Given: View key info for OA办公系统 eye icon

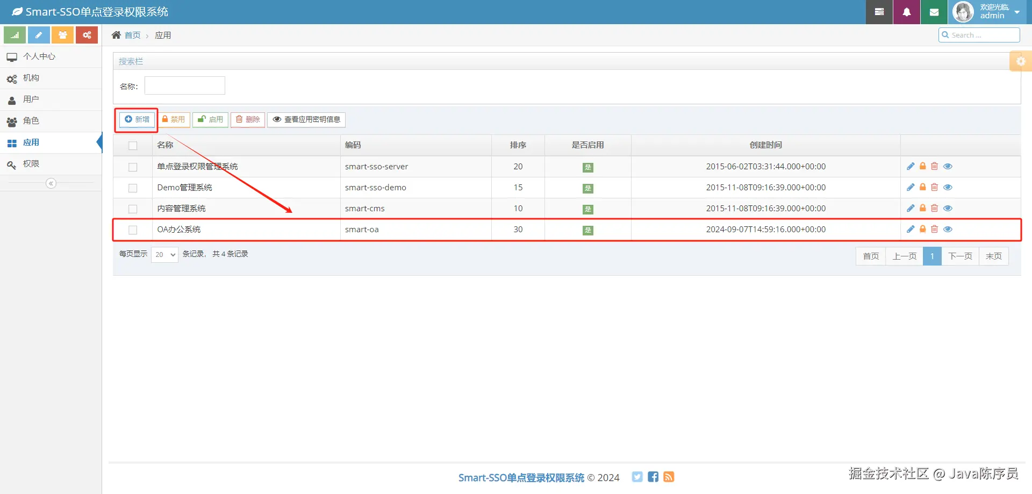Looking at the screenshot, I should click(948, 229).
